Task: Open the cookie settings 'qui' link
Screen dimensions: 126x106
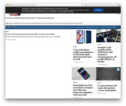Action: 72,12
